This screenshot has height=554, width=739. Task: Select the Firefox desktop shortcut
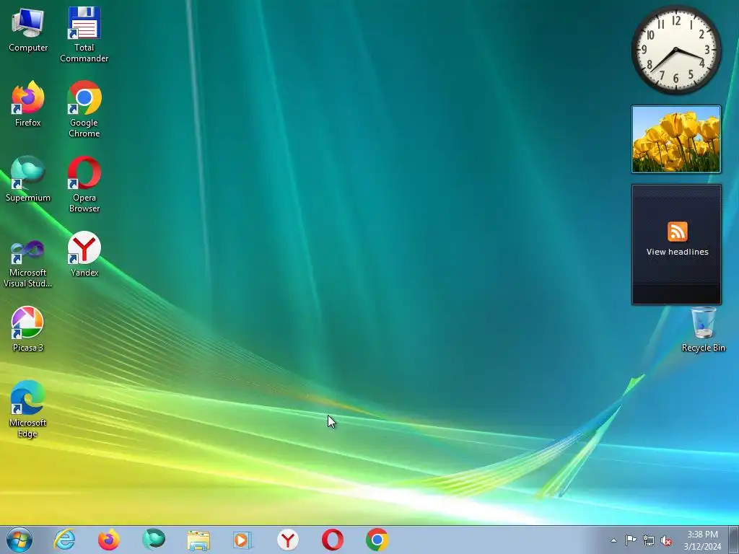(28, 104)
